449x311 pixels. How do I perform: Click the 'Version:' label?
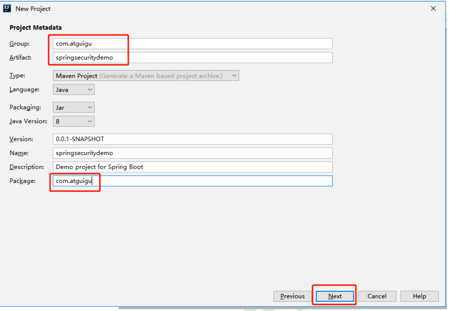point(21,139)
